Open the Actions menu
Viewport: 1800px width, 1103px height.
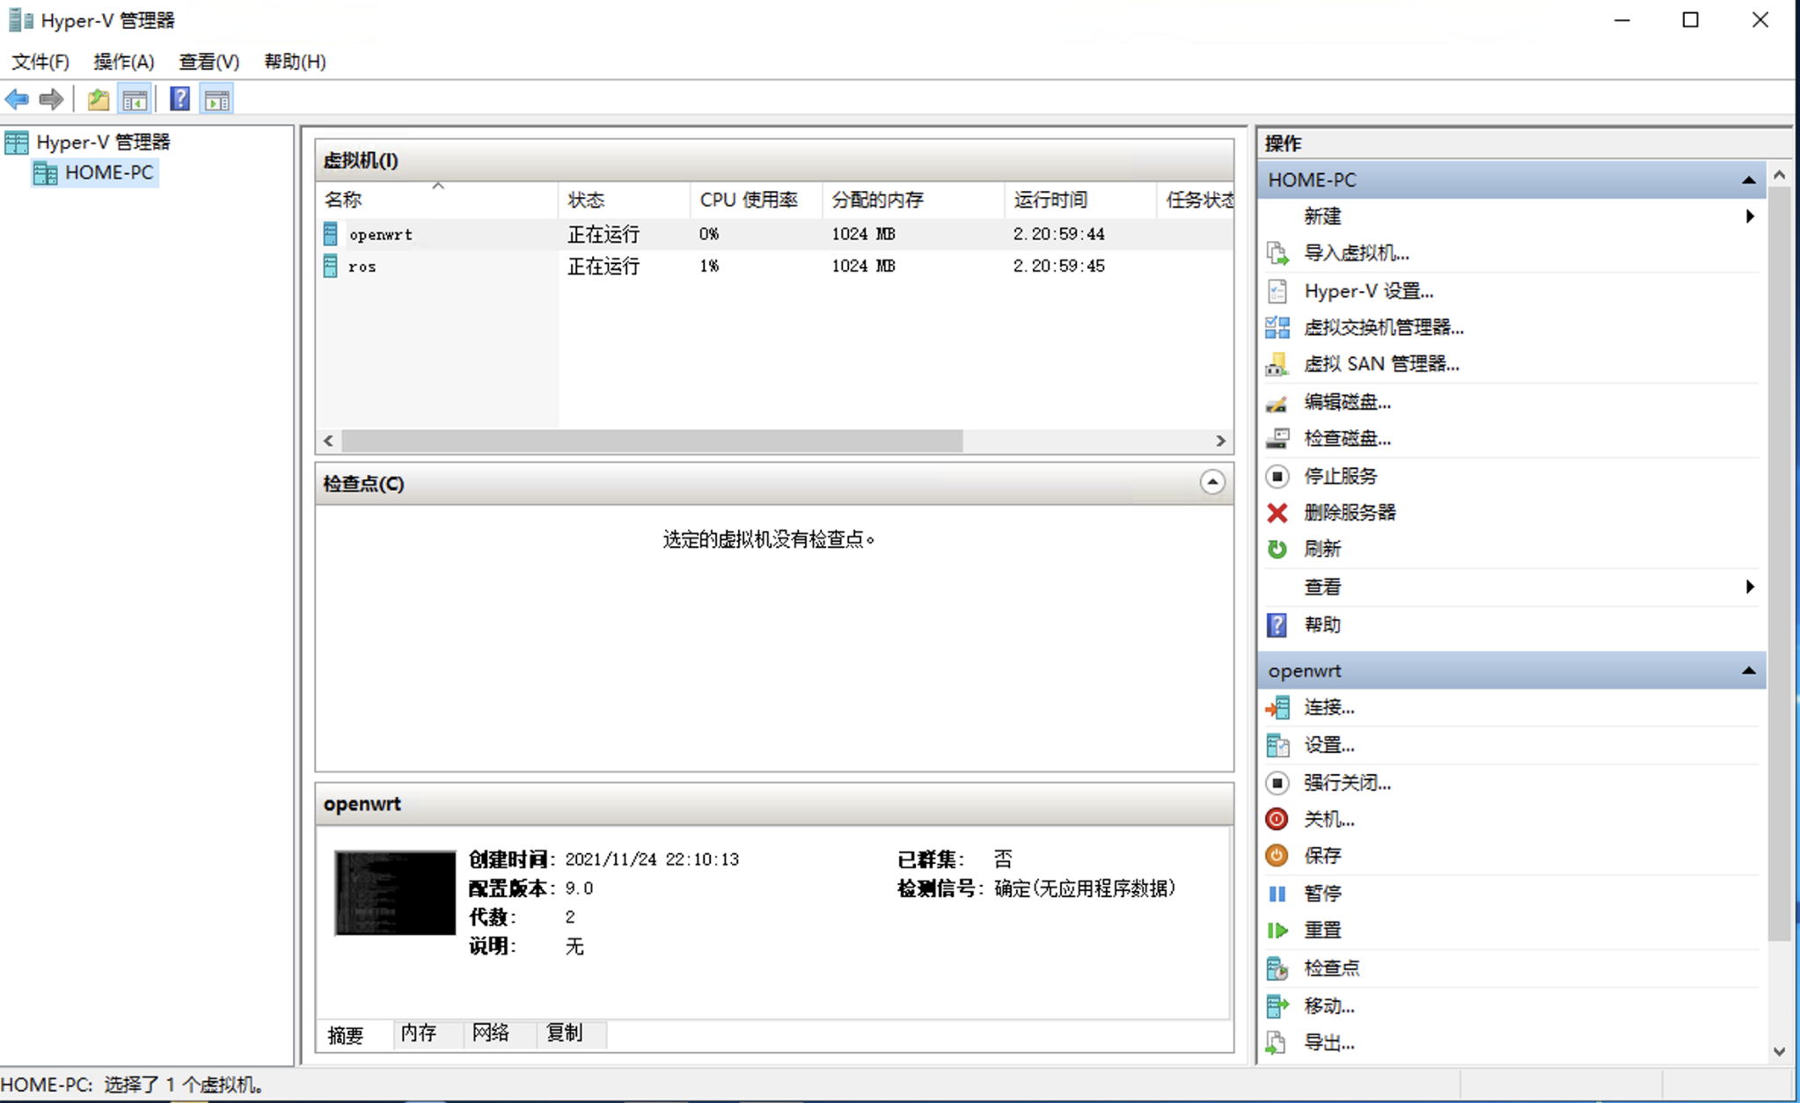point(123,62)
